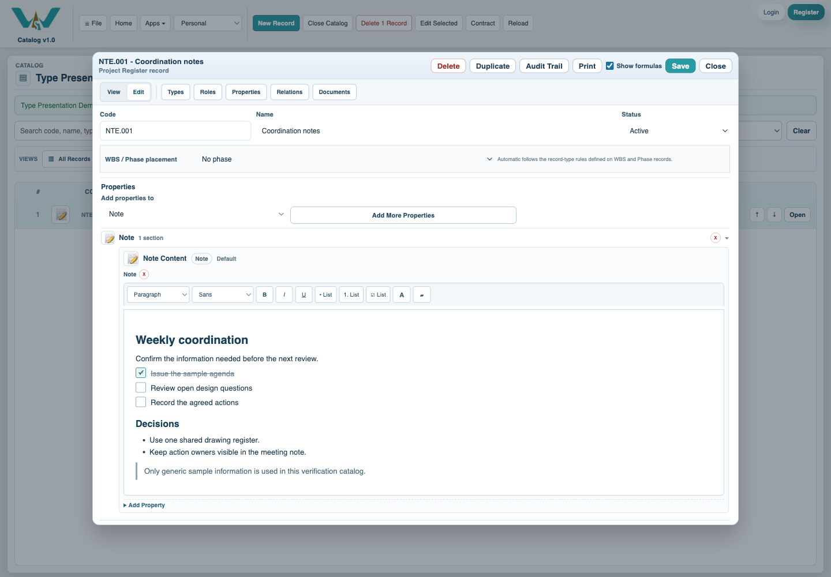Screen dimensions: 831x577
Task: Open the Personal catalog dropdown
Action: [208, 23]
